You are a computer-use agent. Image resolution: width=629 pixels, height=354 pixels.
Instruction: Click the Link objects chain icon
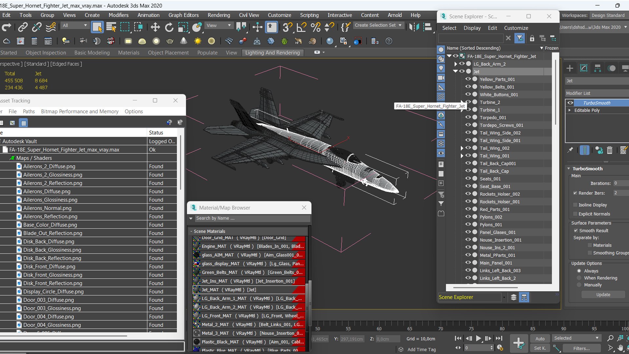(x=23, y=27)
